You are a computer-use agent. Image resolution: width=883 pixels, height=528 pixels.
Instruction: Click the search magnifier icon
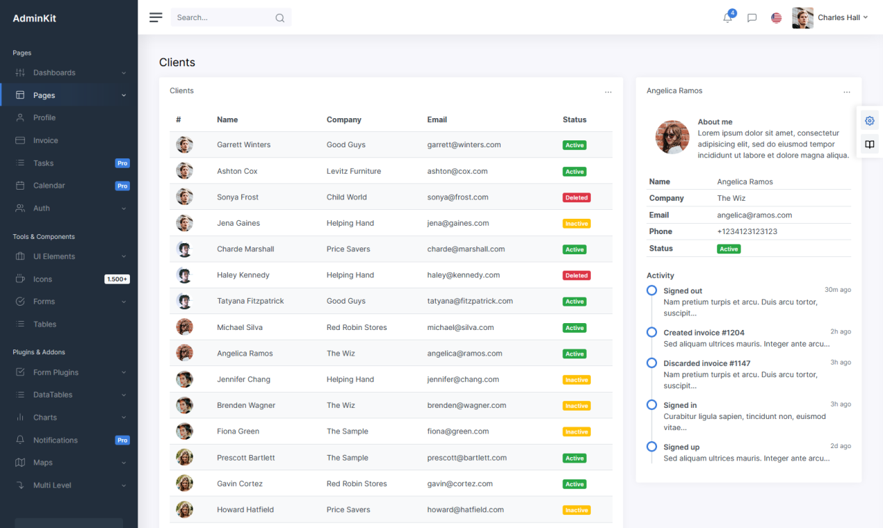pyautogui.click(x=280, y=17)
